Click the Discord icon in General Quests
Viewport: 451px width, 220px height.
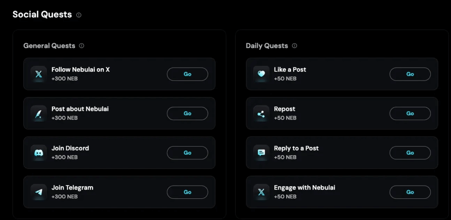tap(39, 153)
